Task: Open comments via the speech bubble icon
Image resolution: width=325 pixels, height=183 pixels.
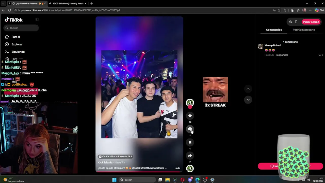Action: 190,129
